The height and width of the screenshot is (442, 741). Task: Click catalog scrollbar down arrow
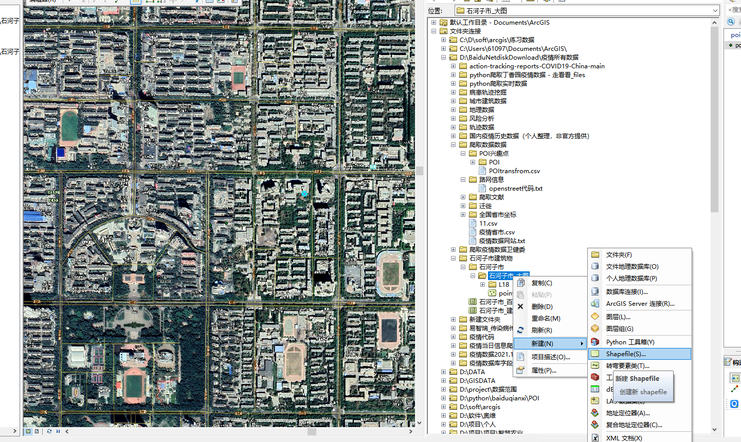pos(715,430)
